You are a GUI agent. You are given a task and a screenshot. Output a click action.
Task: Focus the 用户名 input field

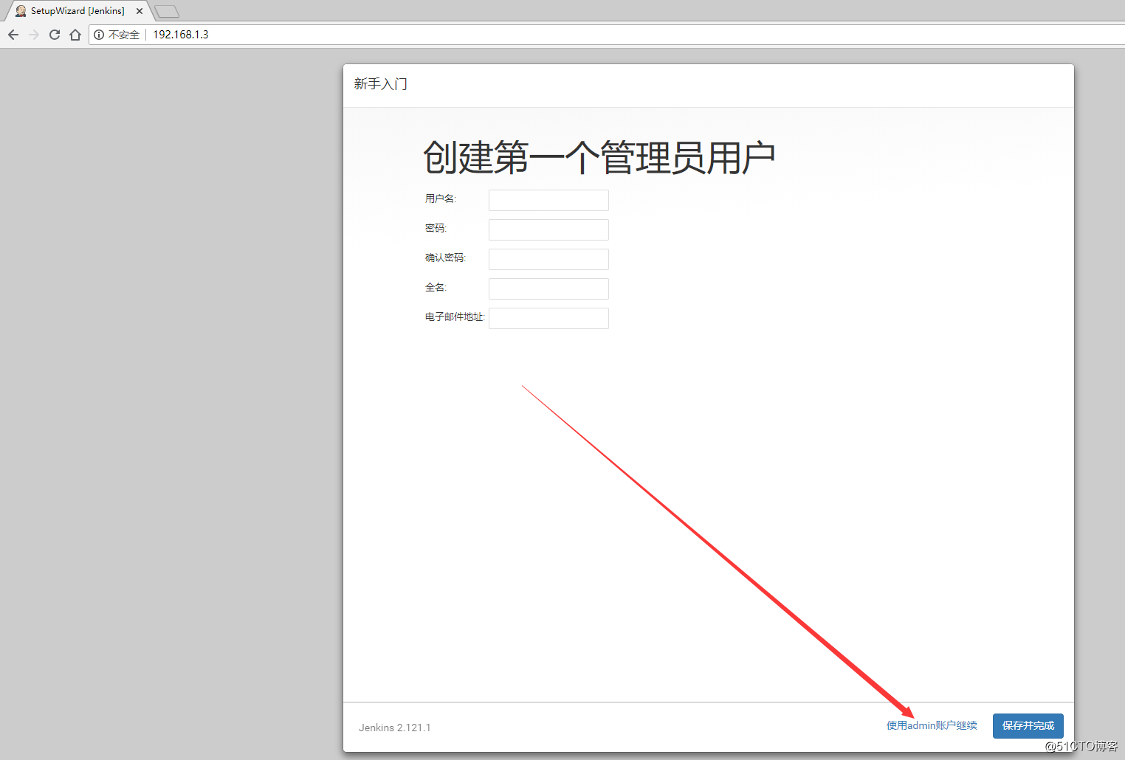pyautogui.click(x=548, y=200)
